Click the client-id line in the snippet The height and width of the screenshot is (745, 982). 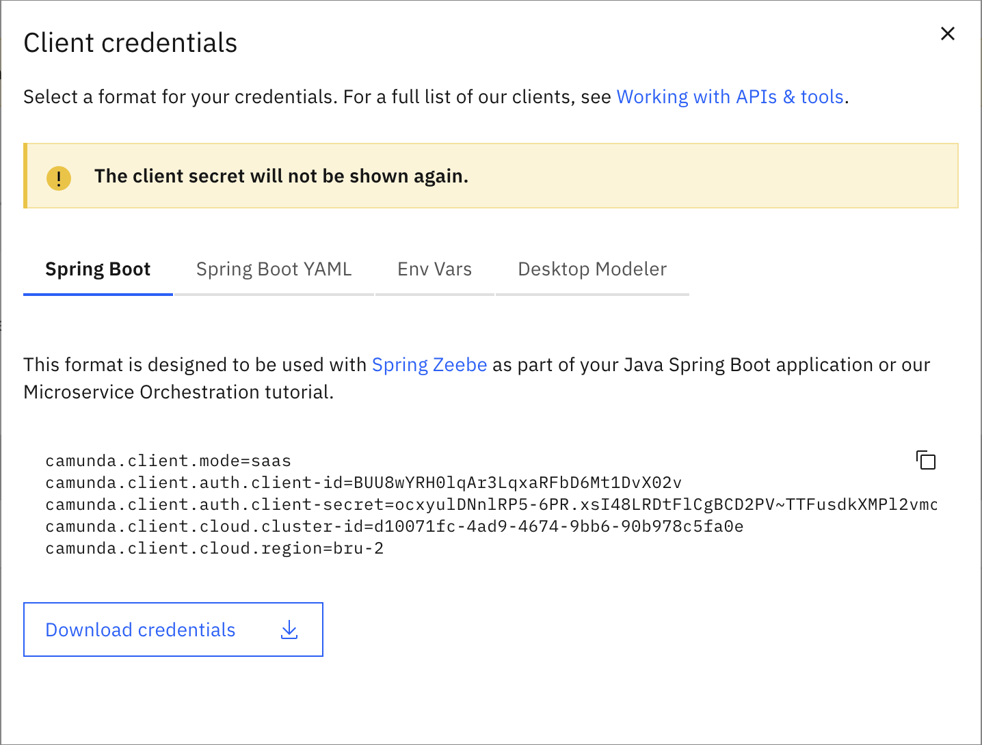pyautogui.click(x=363, y=483)
